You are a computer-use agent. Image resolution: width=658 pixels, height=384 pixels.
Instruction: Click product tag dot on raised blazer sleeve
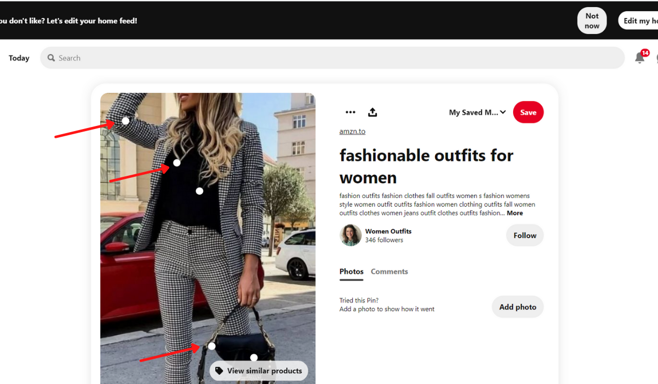125,121
